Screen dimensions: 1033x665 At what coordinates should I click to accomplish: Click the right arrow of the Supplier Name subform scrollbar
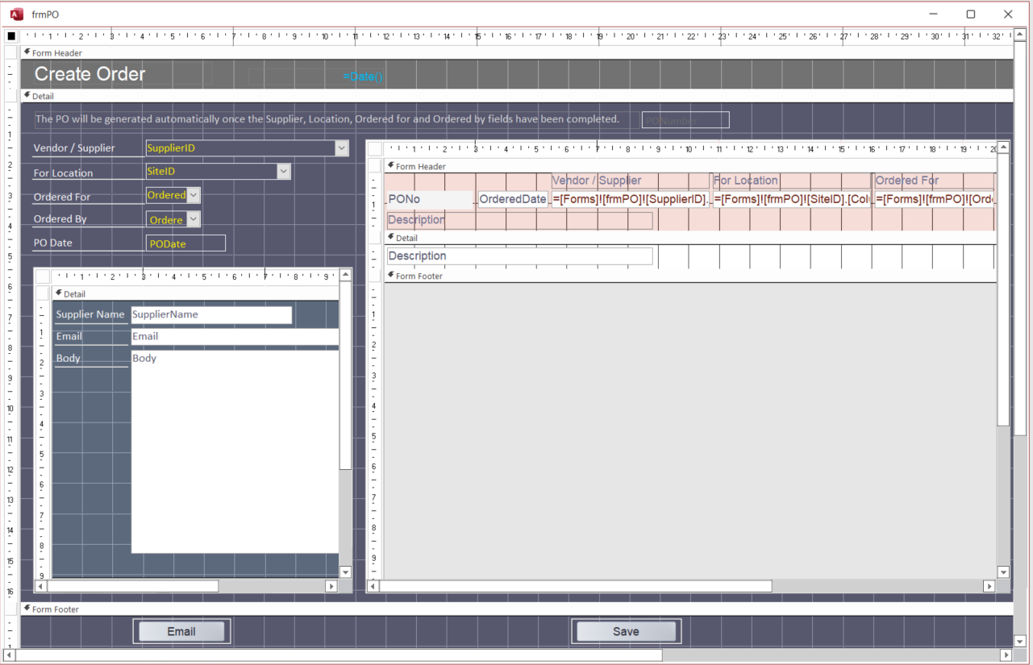(331, 586)
